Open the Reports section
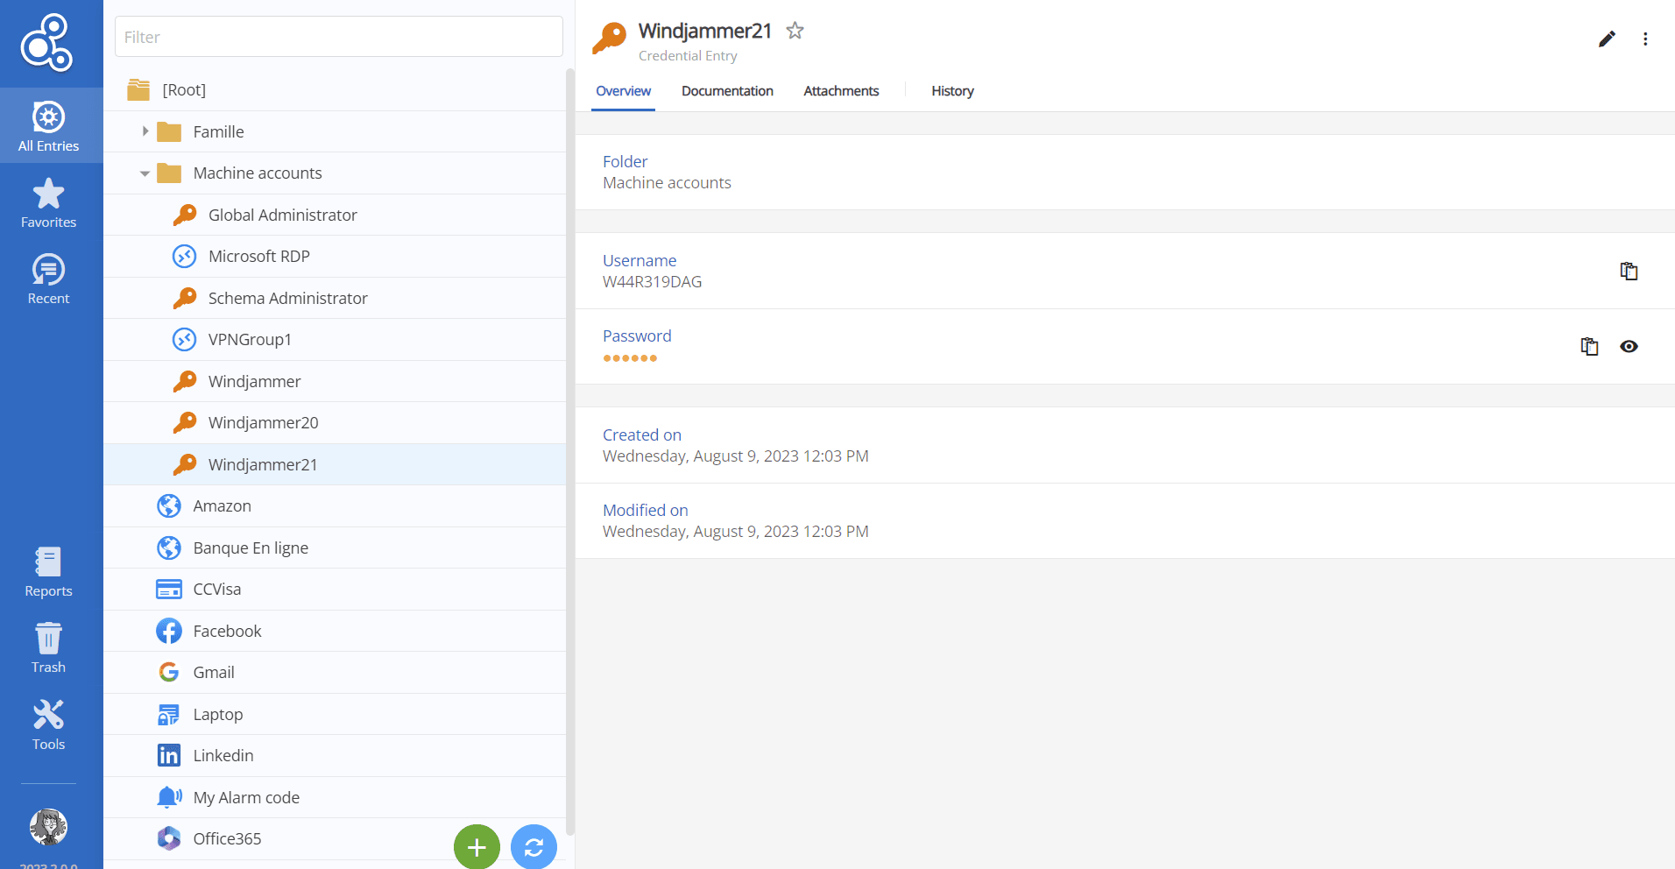Viewport: 1675px width, 869px height. [x=48, y=572]
